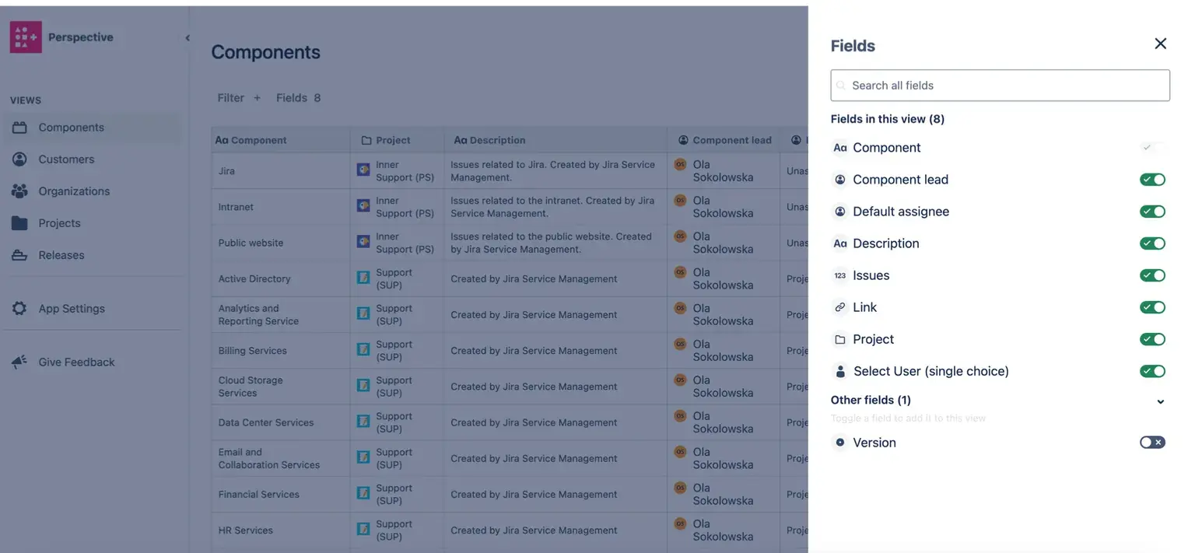1195x553 pixels.
Task: Click the Projects folder icon in sidebar
Action: point(19,223)
